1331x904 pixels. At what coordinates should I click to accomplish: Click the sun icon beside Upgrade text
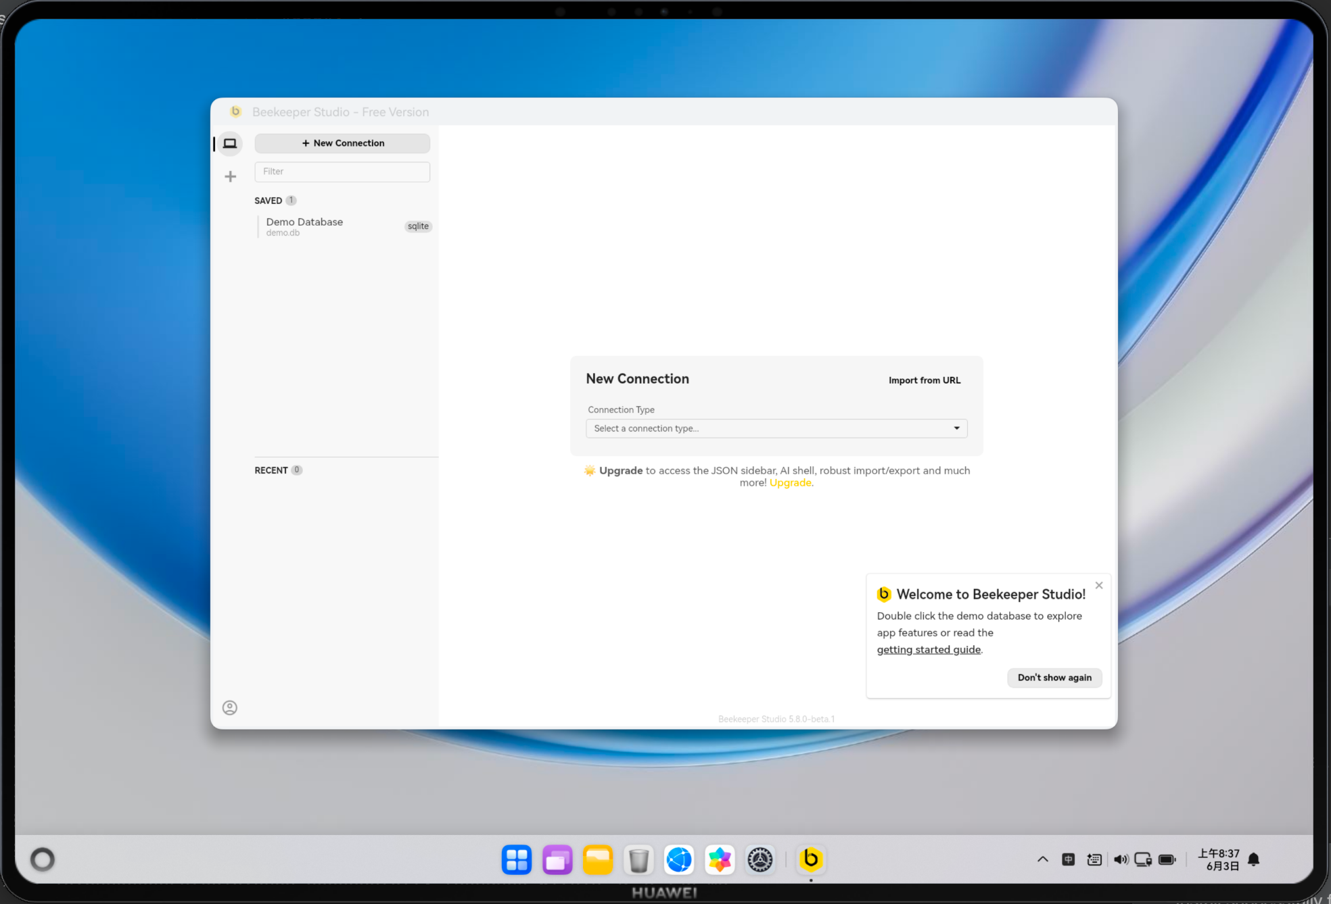(x=590, y=470)
